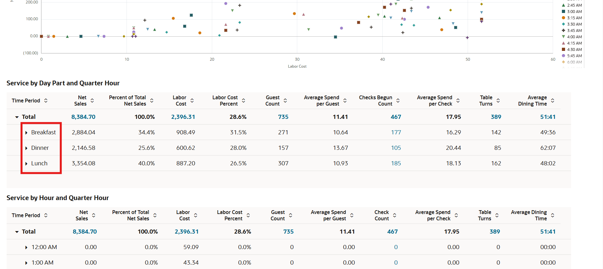Sort first table by Labor Cost Percent
The image size is (603, 269).
coord(243,101)
